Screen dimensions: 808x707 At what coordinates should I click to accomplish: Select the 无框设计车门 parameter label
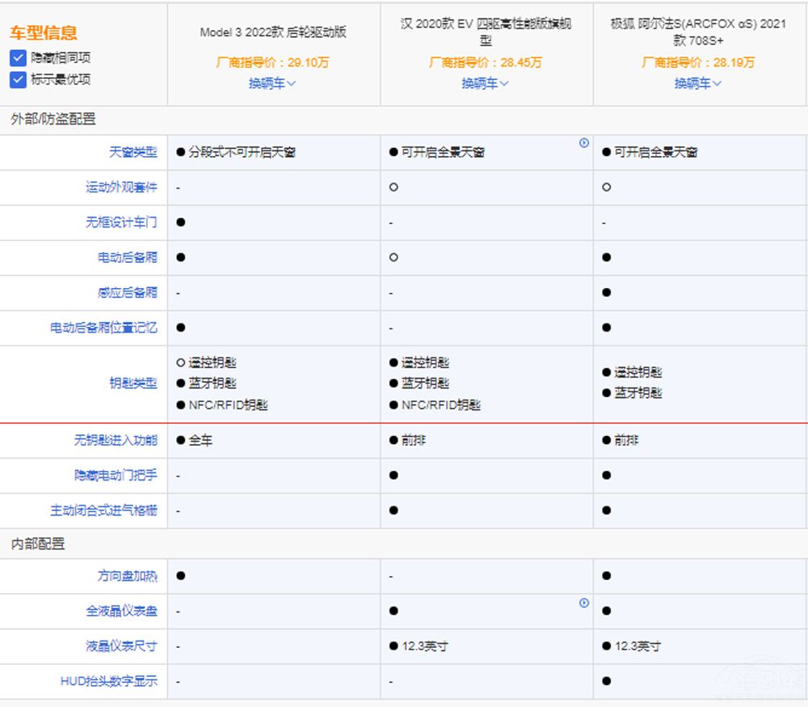122,222
